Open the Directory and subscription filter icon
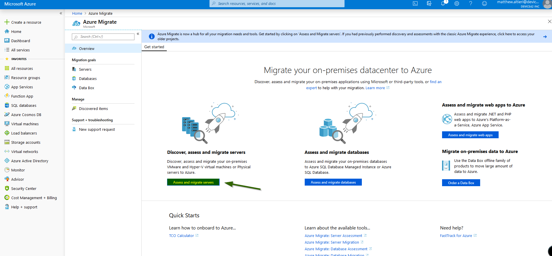This screenshot has width=552, height=256. click(x=429, y=3)
